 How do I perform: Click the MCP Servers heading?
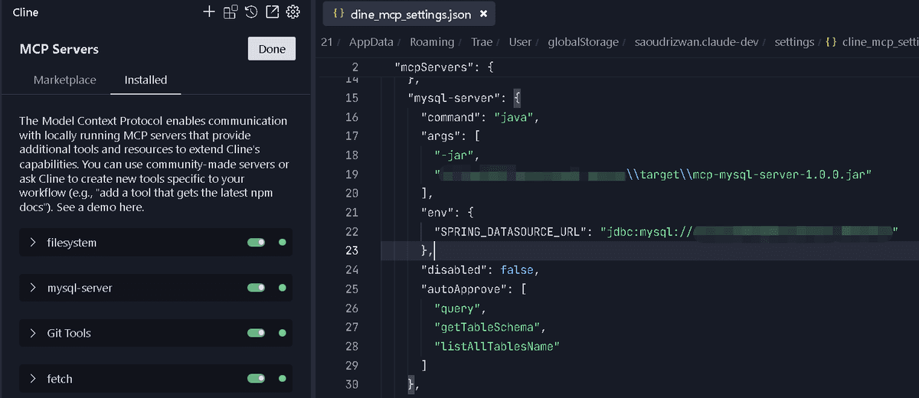point(59,49)
